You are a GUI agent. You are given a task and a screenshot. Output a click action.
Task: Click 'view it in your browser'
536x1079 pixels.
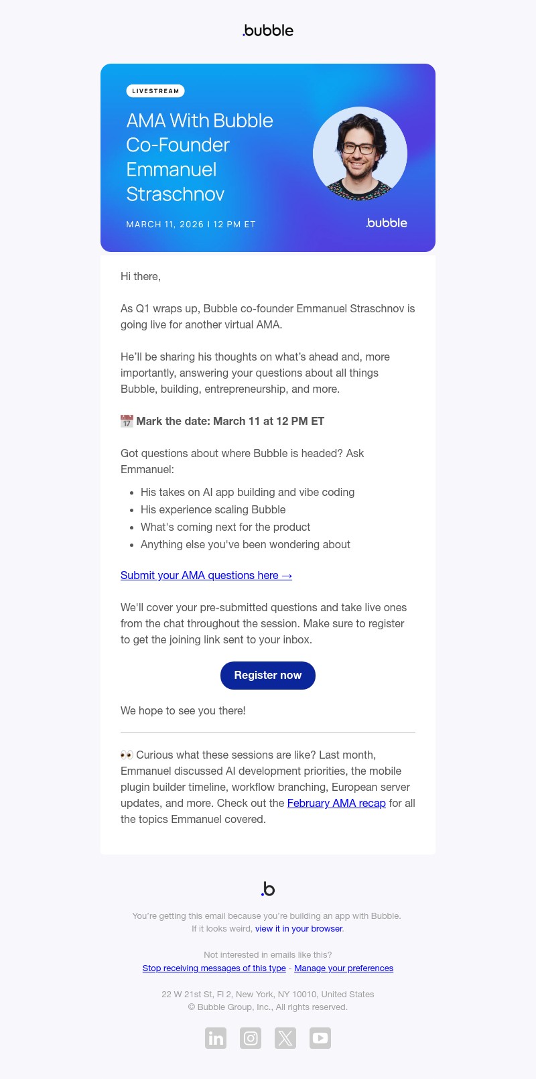click(299, 928)
